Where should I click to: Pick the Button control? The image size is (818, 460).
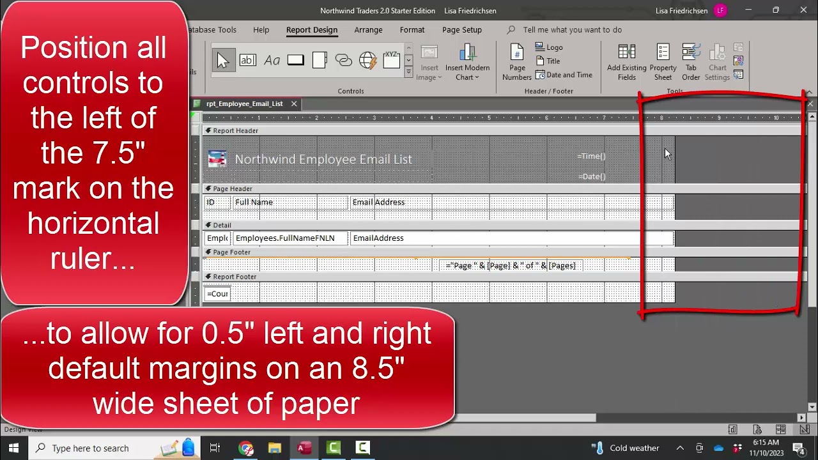click(295, 60)
